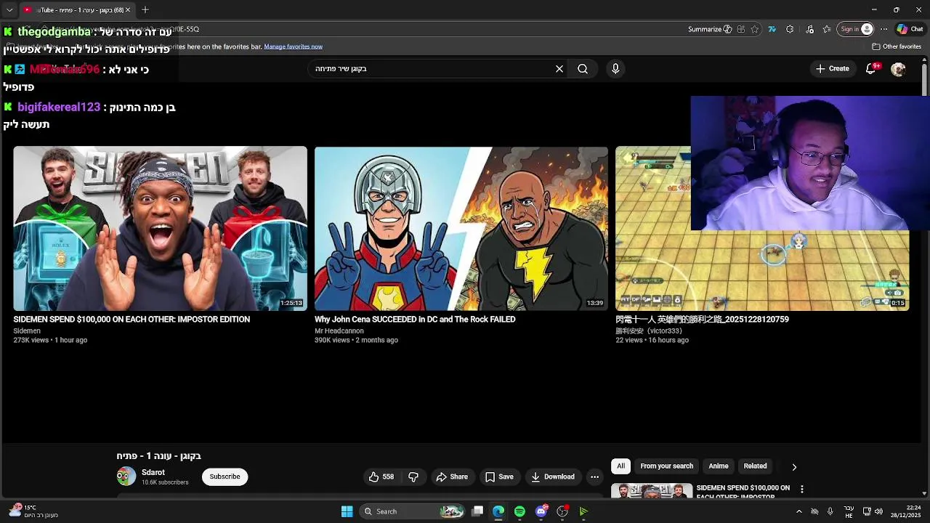Image resolution: width=930 pixels, height=523 pixels.
Task: Open the Edge Settings and more menu
Action: pyautogui.click(x=883, y=29)
